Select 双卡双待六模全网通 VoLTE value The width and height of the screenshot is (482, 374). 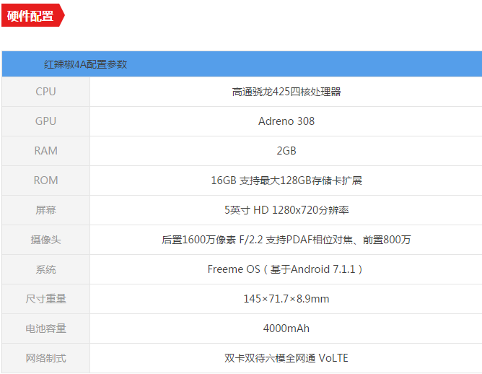click(x=286, y=358)
